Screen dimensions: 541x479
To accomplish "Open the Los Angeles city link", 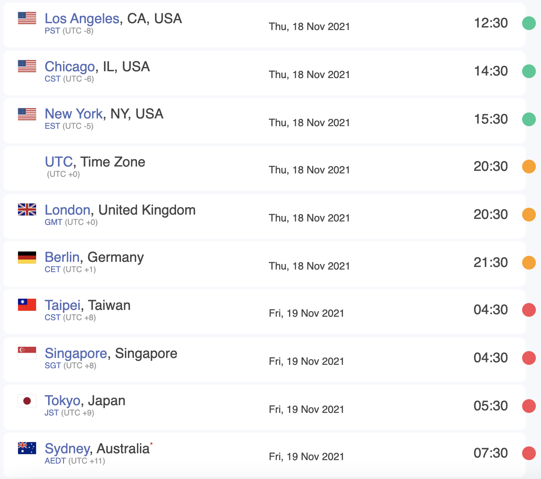I will [x=82, y=18].
